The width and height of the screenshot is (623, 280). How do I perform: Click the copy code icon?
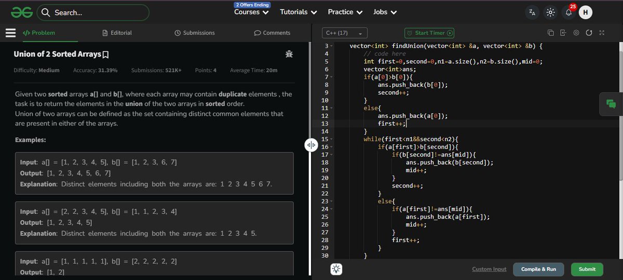coord(551,33)
